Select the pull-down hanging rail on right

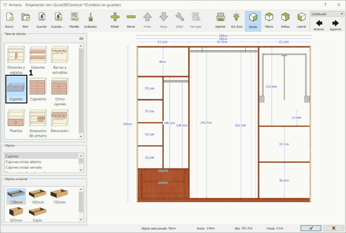[x=284, y=77]
